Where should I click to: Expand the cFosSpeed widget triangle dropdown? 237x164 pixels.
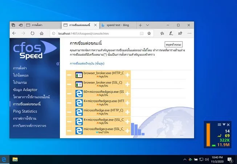tap(224, 124)
